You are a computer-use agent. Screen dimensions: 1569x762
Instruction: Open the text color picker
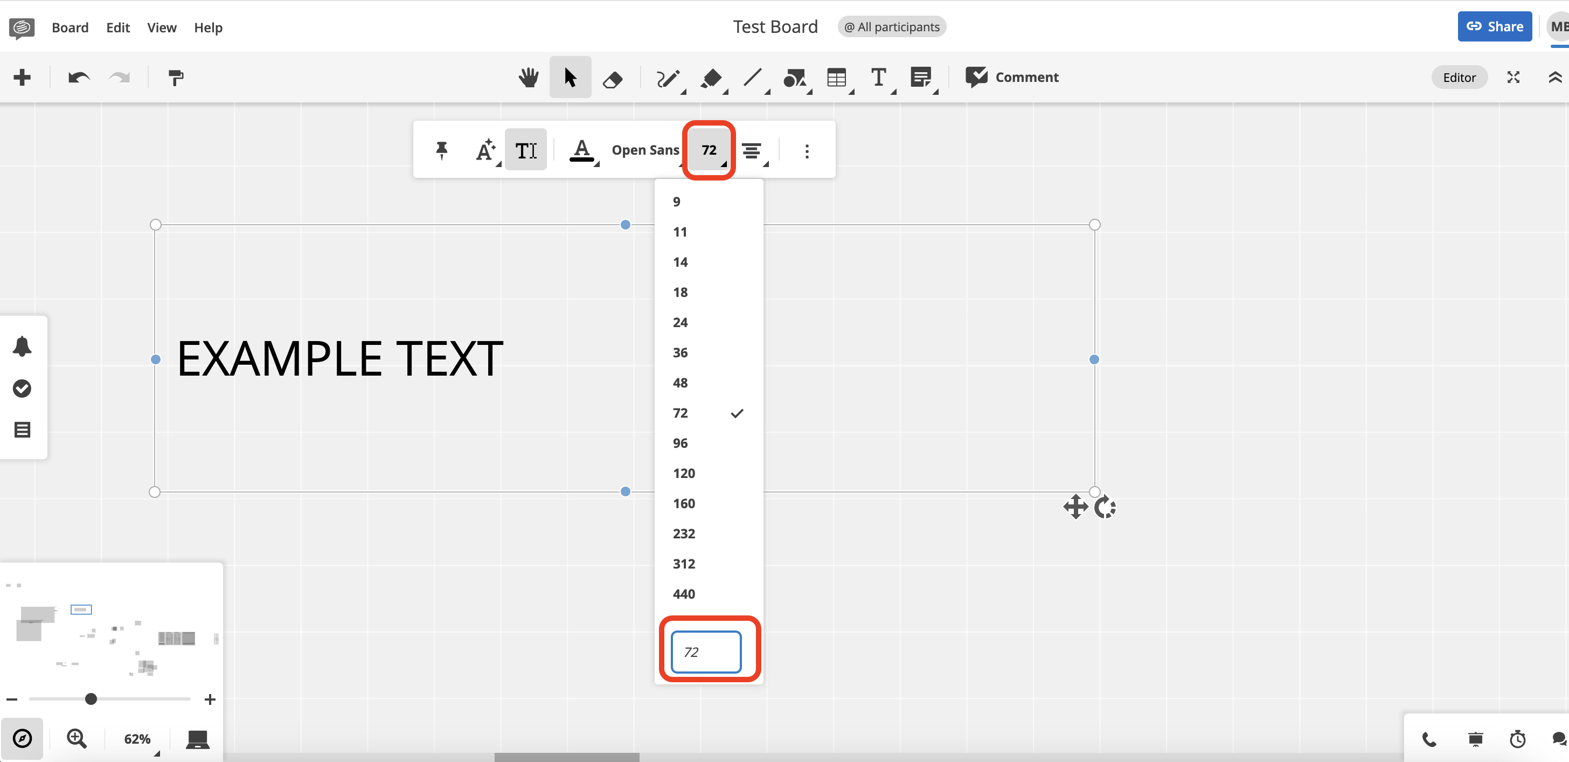coord(583,150)
